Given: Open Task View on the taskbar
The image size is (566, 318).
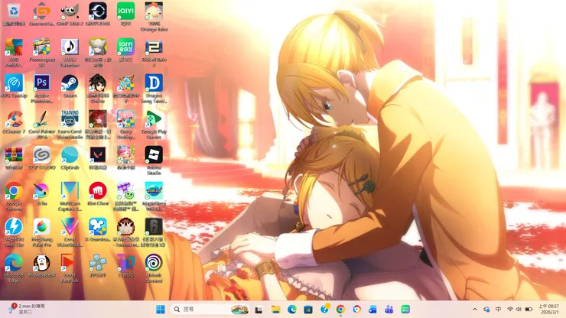Looking at the screenshot, I should pos(259,310).
